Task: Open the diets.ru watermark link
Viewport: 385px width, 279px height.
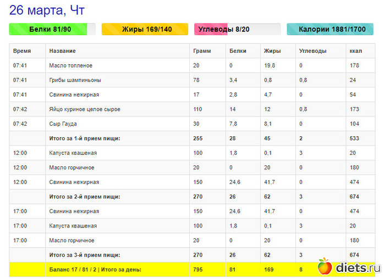Action: click(x=357, y=267)
